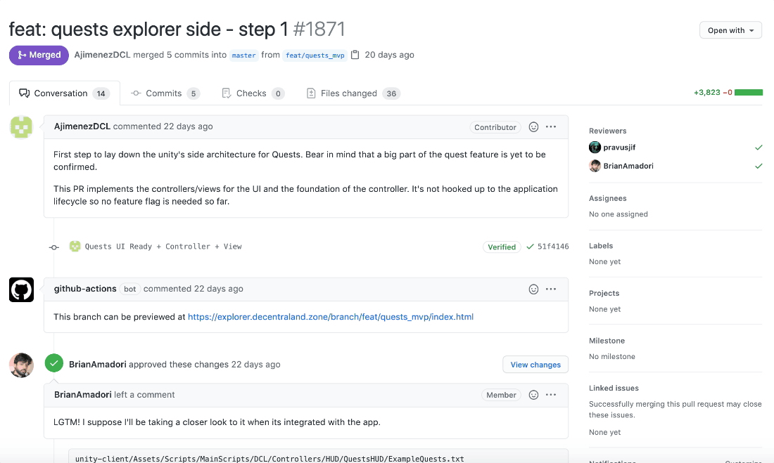
Task: Open github-actions author link
Action: [85, 289]
